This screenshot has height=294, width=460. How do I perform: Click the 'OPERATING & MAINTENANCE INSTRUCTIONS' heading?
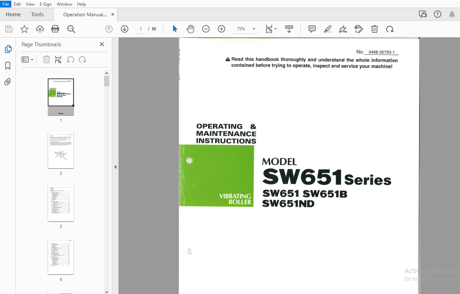pos(226,134)
